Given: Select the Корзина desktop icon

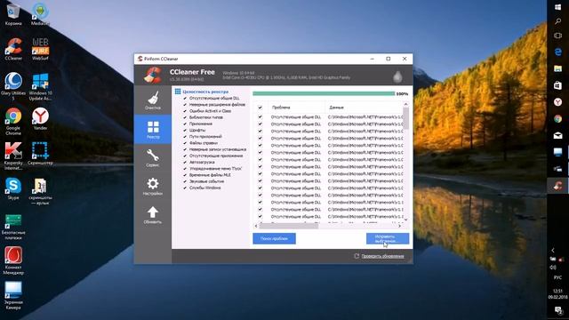Looking at the screenshot, I should click(x=13, y=14).
